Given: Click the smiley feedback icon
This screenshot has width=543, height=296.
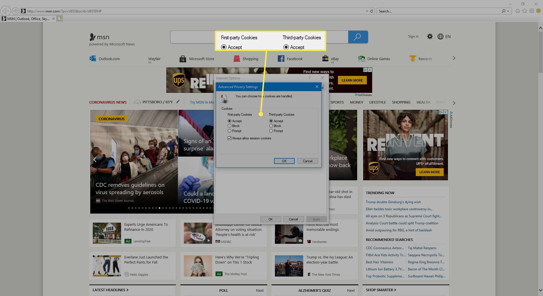Looking at the screenshot, I should [x=538, y=11].
